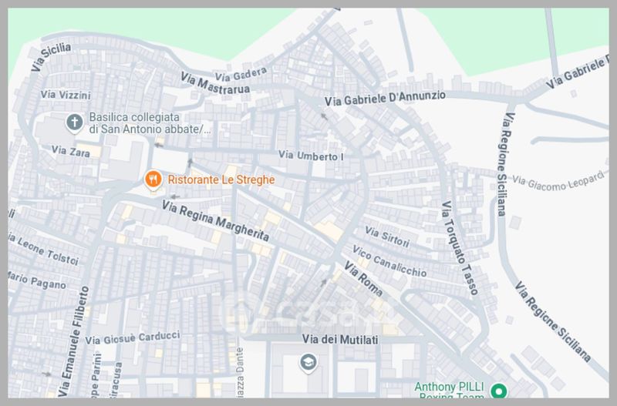Open Ristorante Le Streghe label
The image size is (617, 406).
(221, 180)
